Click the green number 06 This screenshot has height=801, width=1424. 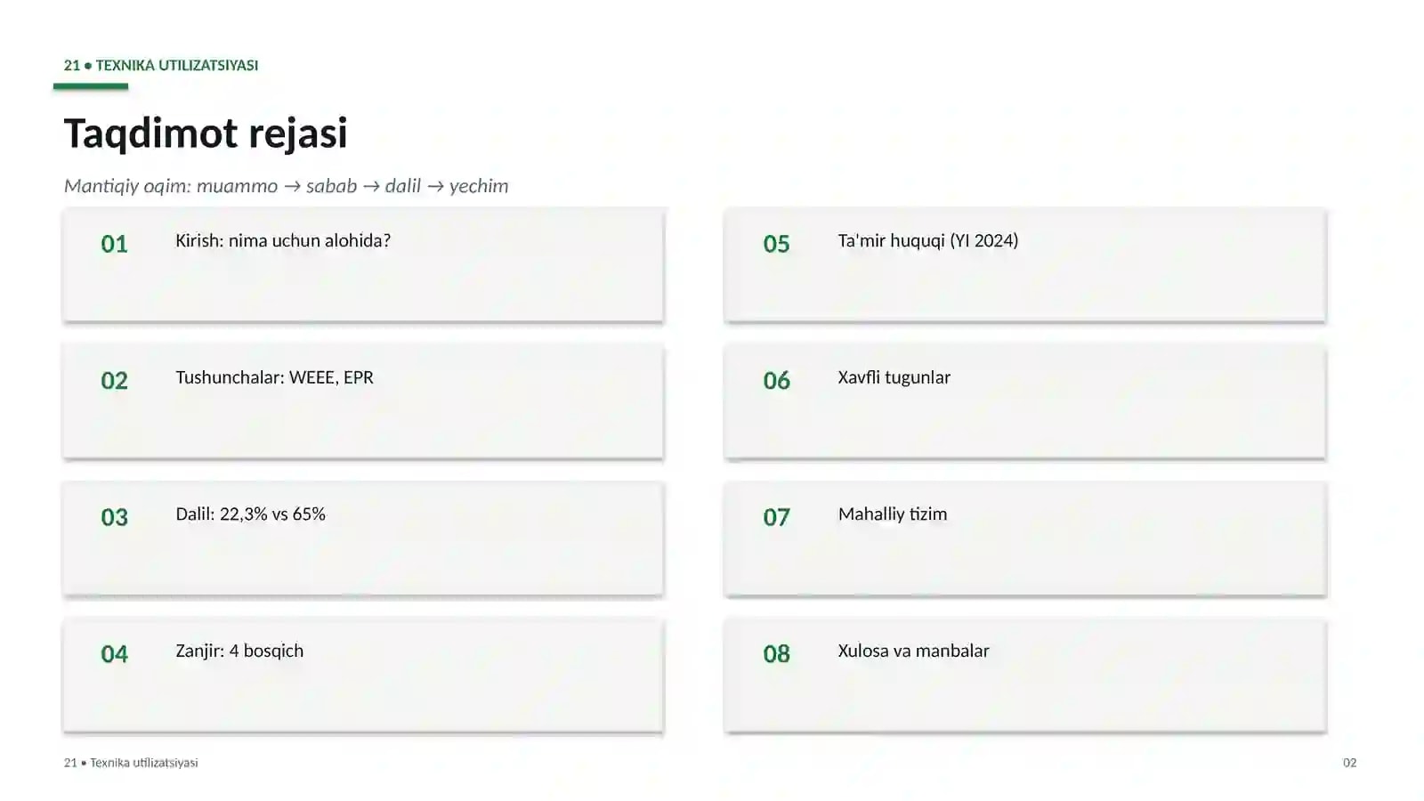tap(776, 381)
